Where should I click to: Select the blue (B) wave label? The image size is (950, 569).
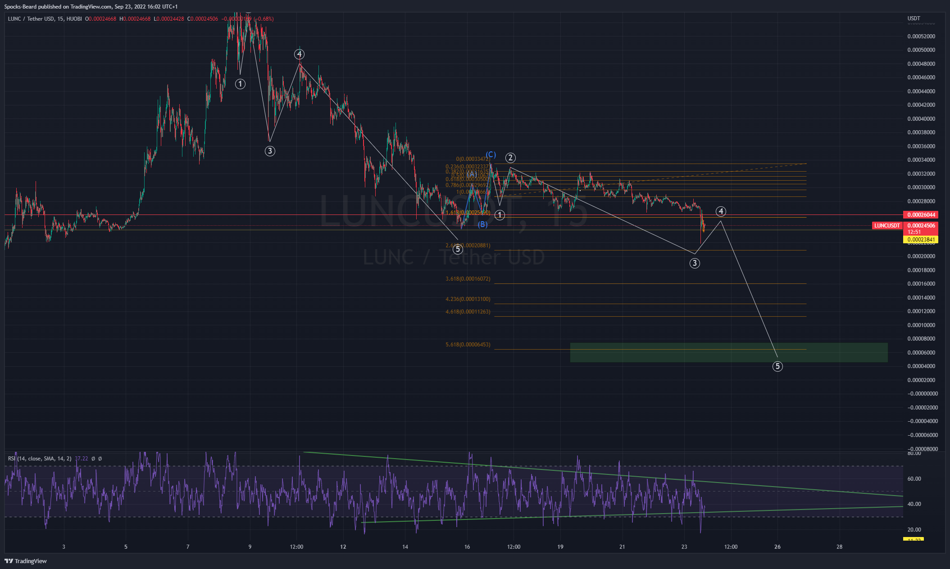click(482, 224)
